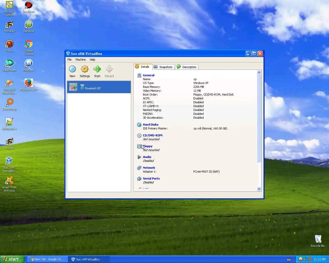Switch to the Details tab

(143, 67)
